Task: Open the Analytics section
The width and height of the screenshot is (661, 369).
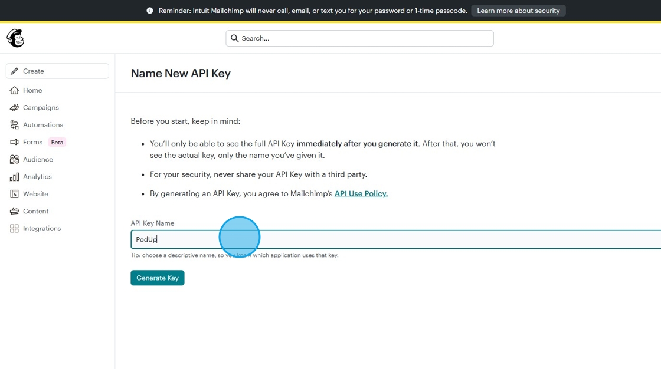Action: pyautogui.click(x=38, y=176)
